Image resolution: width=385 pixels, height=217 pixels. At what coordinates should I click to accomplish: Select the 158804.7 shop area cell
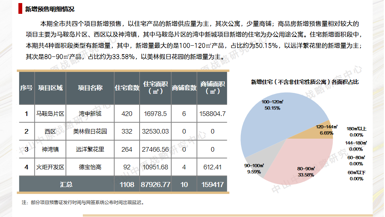click(212, 114)
